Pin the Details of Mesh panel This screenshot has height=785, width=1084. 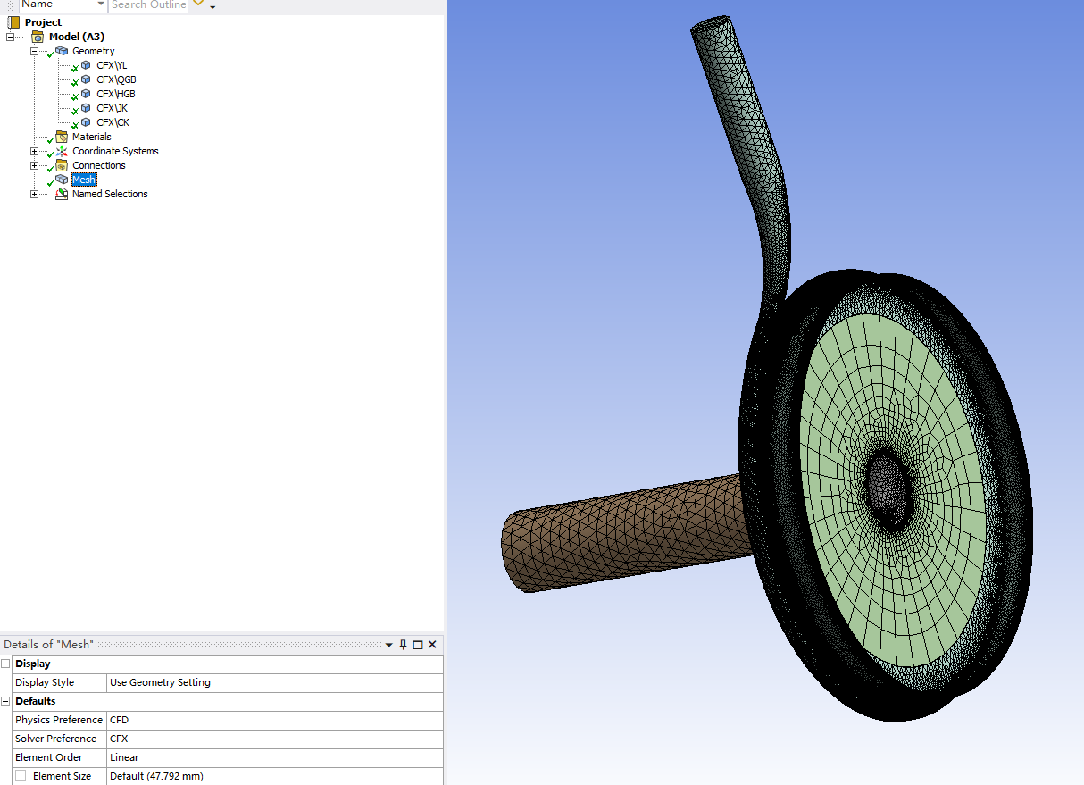click(x=403, y=645)
